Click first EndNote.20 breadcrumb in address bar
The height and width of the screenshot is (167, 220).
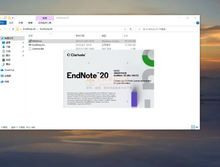[x=29, y=29]
